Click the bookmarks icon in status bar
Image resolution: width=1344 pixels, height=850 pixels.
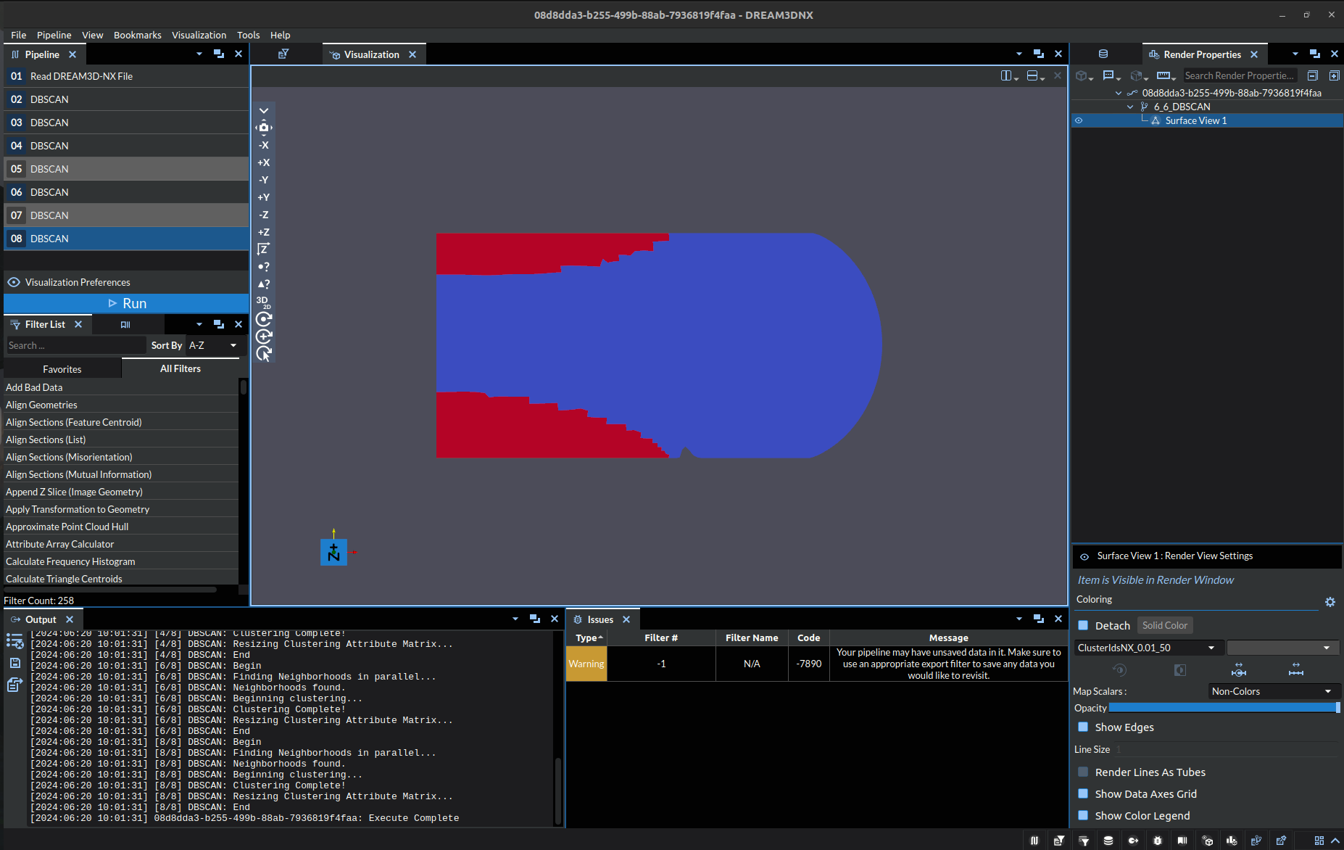tap(1182, 841)
